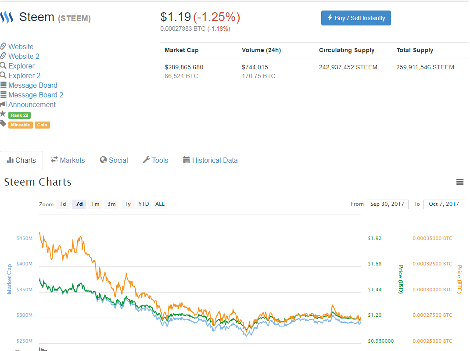
Task: Visit the Message Board link
Action: click(x=32, y=86)
